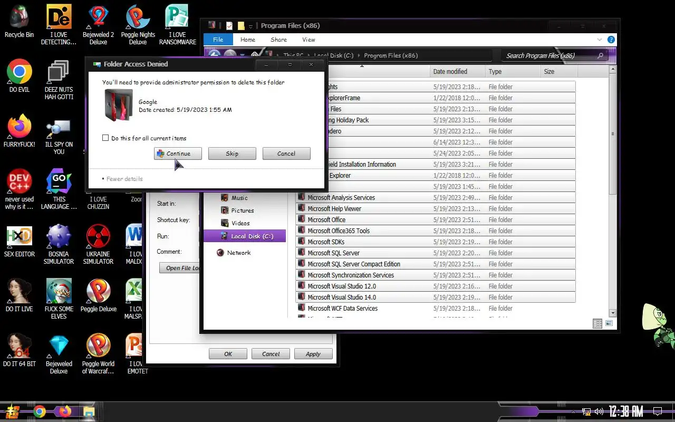Click the Explorer help question mark icon
Screen dimensions: 675x422
(x=611, y=40)
